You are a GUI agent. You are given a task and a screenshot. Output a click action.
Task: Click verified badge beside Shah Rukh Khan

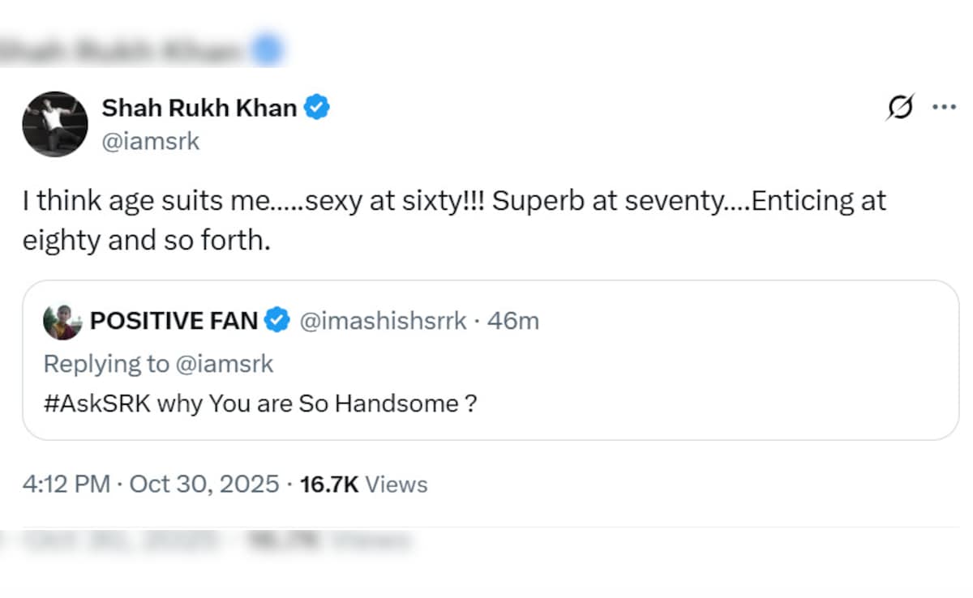316,108
